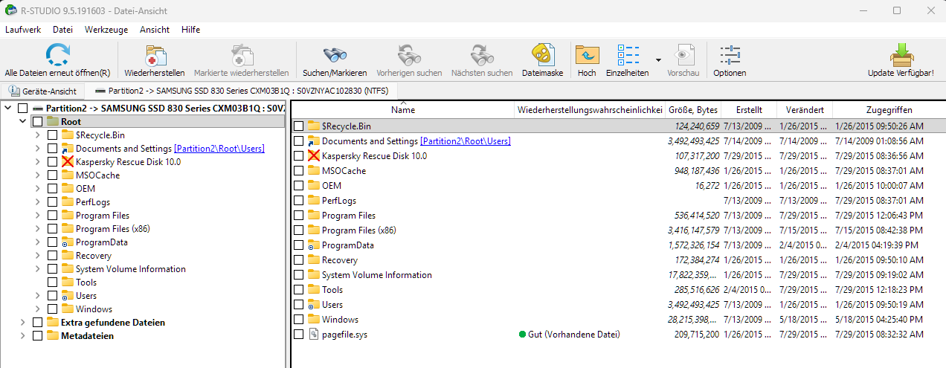Screen dimensions: 946x368
Task: Click the Hoch folder-up icon
Action: pos(587,55)
